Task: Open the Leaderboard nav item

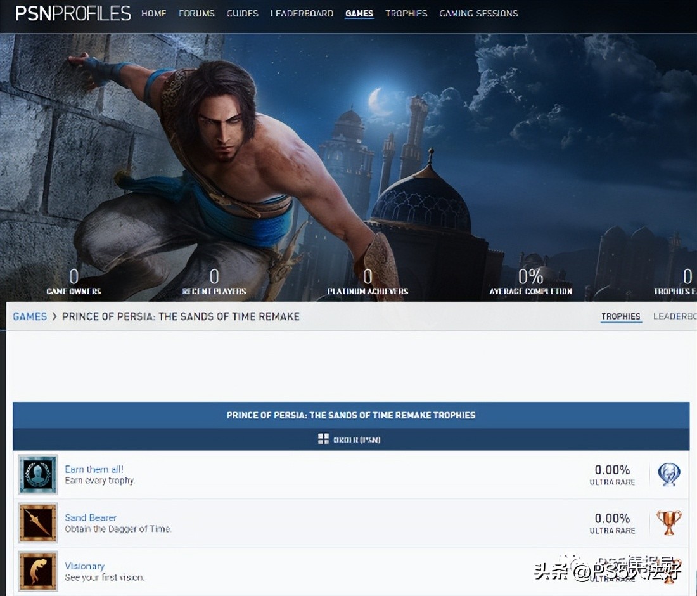Action: tap(302, 13)
